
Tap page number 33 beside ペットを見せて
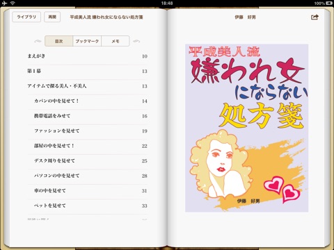(145, 206)
